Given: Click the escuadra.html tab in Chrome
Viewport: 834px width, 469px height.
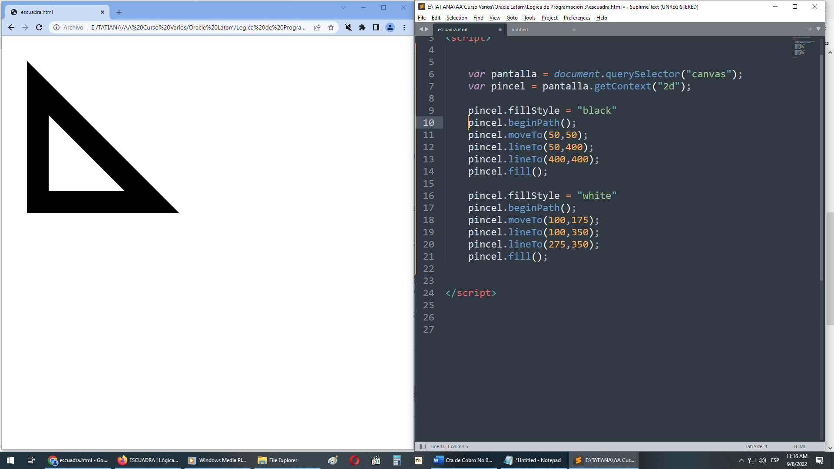Looking at the screenshot, I should tap(56, 12).
